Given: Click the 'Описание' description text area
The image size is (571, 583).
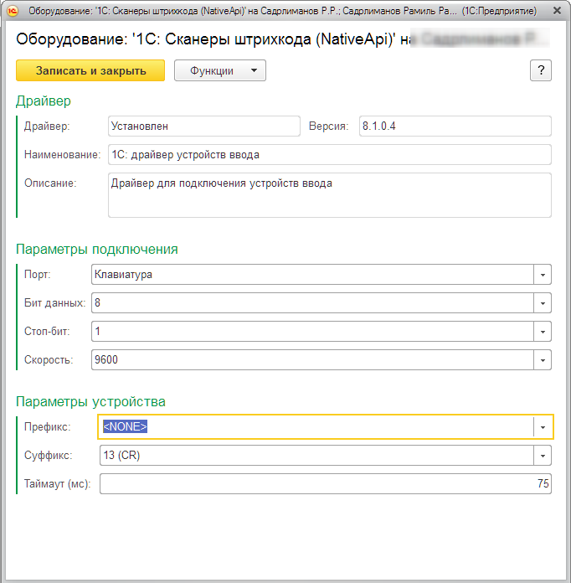Looking at the screenshot, I should pyautogui.click(x=330, y=195).
